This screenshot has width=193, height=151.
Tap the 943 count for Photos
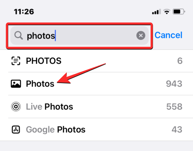click(x=174, y=84)
